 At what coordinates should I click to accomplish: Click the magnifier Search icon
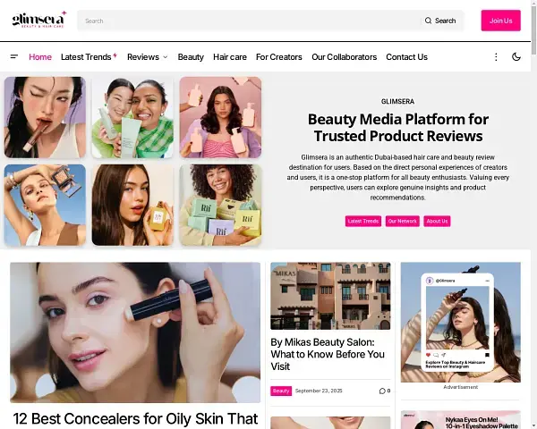coord(428,21)
